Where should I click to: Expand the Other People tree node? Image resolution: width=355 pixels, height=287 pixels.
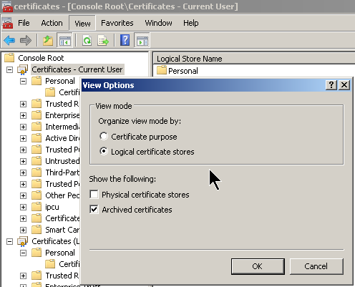click(x=23, y=195)
